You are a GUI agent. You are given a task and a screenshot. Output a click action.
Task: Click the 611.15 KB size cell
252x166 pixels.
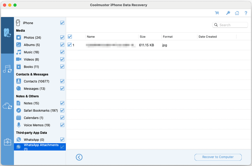pos(147,45)
